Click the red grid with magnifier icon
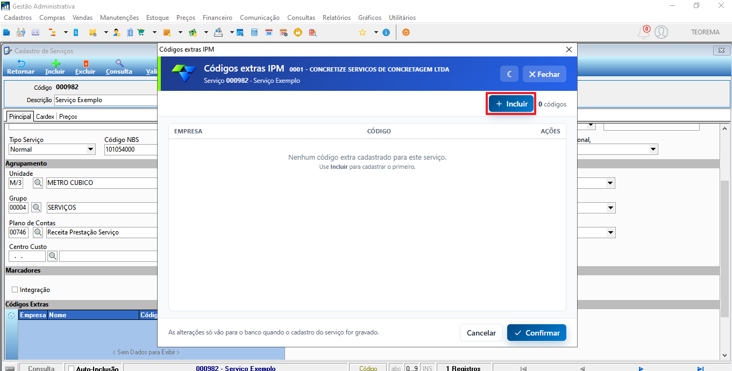Image resolution: width=732 pixels, height=371 pixels. (x=312, y=32)
